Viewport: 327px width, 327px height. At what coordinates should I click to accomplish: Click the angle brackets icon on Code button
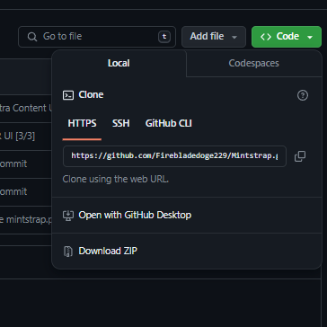pyautogui.click(x=266, y=37)
